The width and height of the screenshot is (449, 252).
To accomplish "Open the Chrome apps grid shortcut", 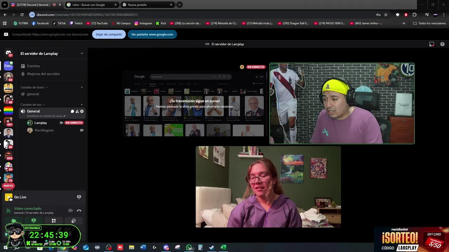I will [x=5, y=23].
